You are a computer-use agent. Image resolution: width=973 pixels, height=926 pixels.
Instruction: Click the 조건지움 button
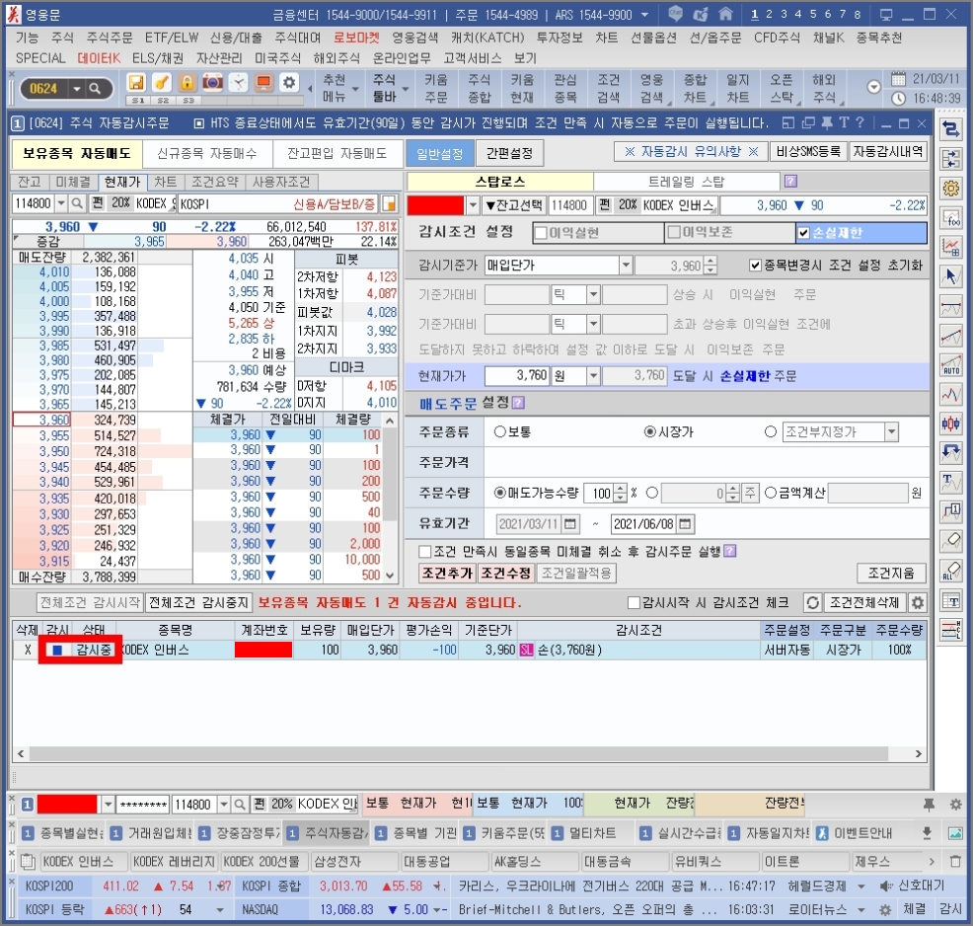[891, 573]
